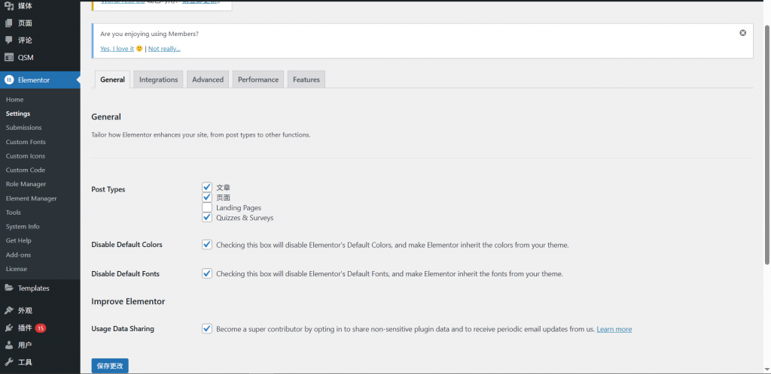The width and height of the screenshot is (771, 374).
Task: Click the Users (用户) person icon
Action: click(x=9, y=345)
